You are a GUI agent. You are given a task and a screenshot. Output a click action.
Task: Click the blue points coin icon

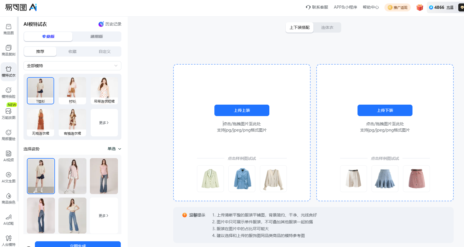coord(431,7)
